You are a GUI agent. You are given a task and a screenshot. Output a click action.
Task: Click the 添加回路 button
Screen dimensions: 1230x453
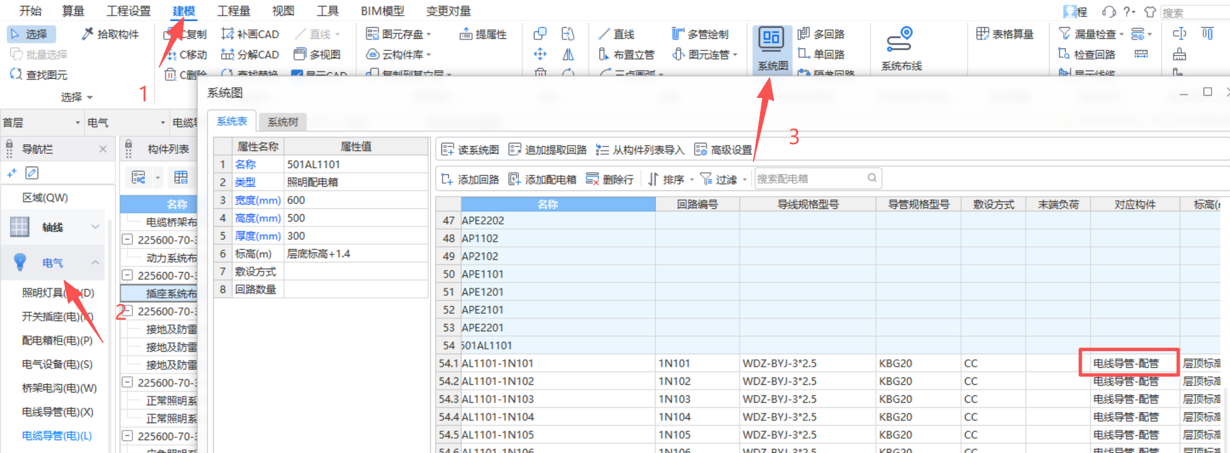[x=470, y=180]
